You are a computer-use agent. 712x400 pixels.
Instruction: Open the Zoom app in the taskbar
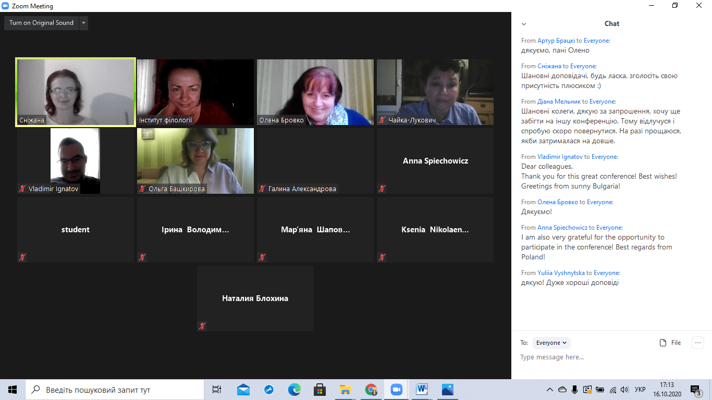tap(397, 390)
